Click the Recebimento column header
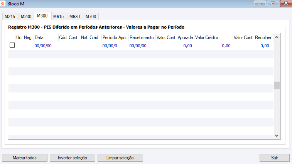Image resolution: width=292 pixels, height=164 pixels. click(x=142, y=38)
